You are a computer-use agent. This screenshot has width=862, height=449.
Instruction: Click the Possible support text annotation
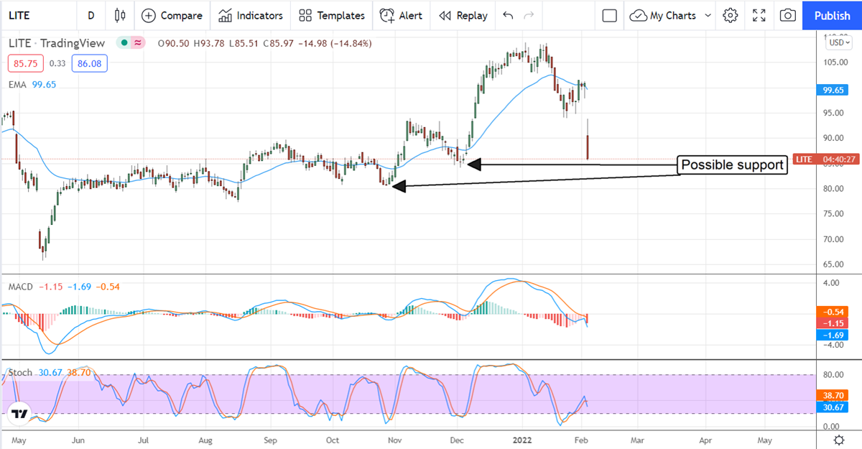732,165
